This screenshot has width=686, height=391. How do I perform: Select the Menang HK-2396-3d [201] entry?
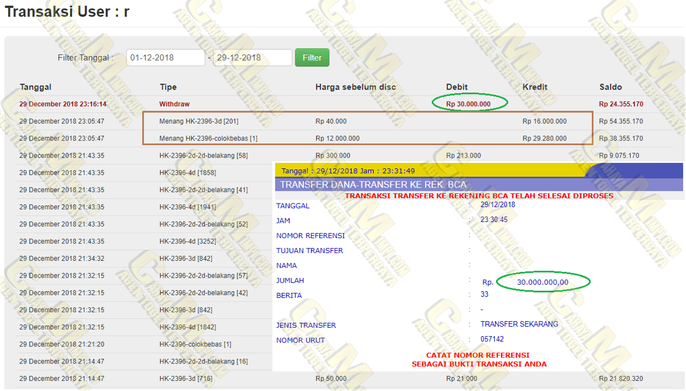pos(199,121)
